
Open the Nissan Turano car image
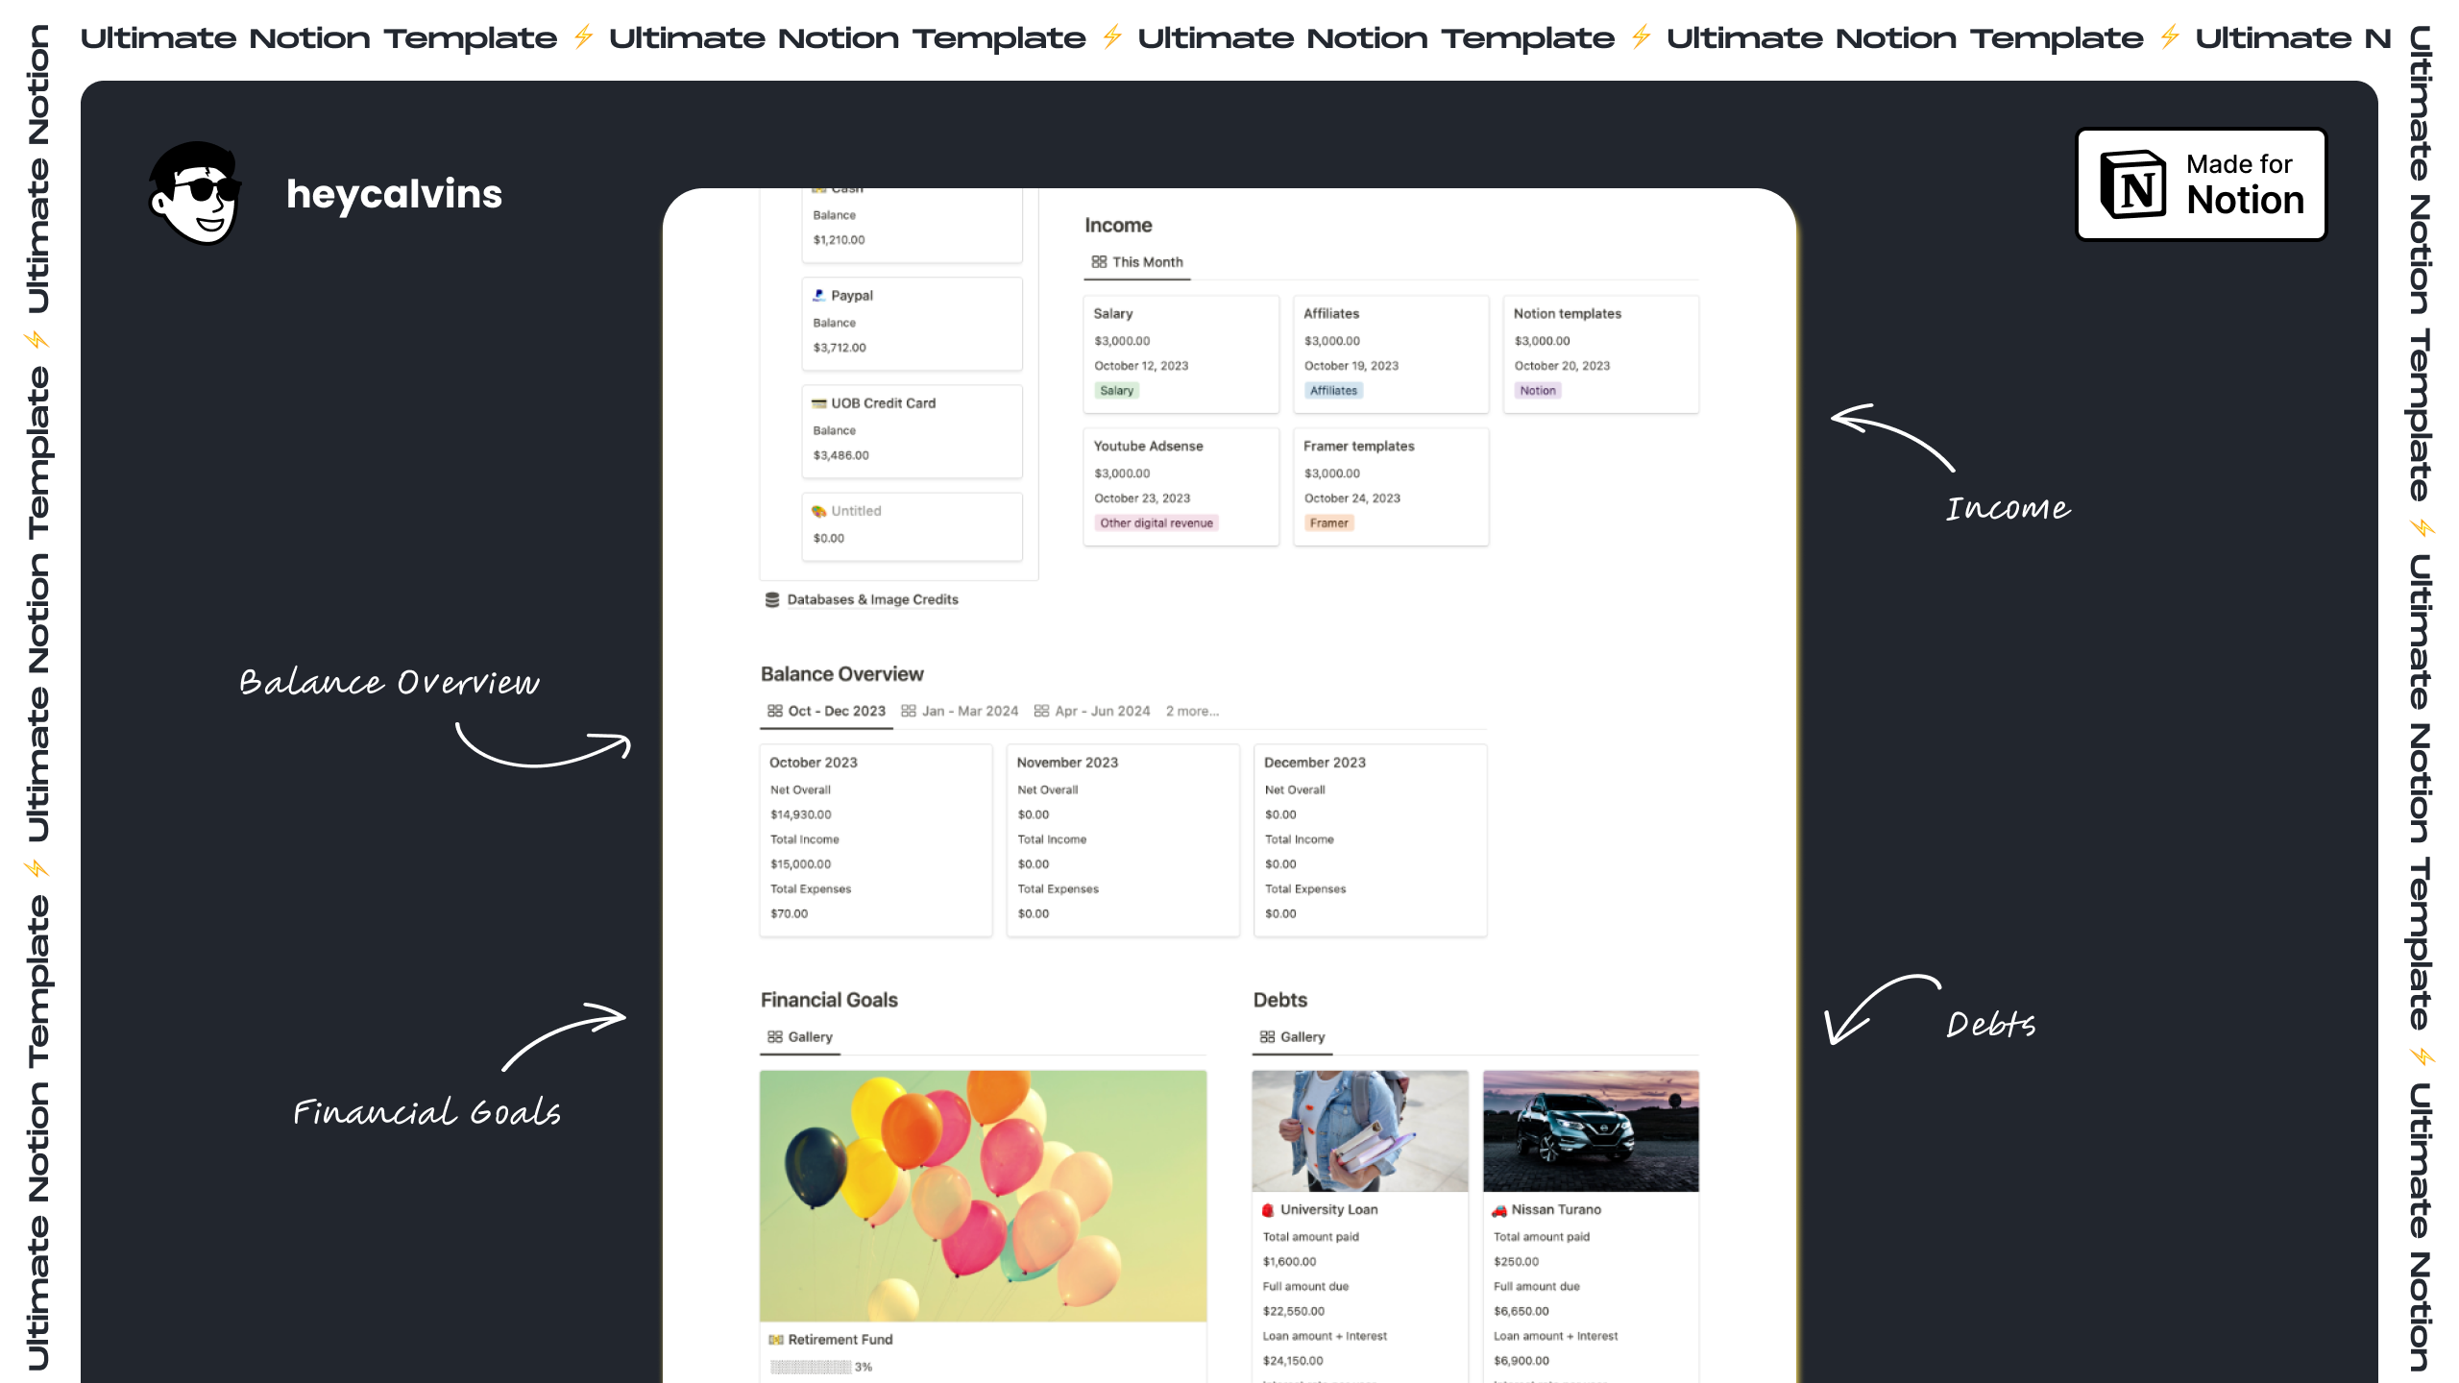pos(1591,1131)
